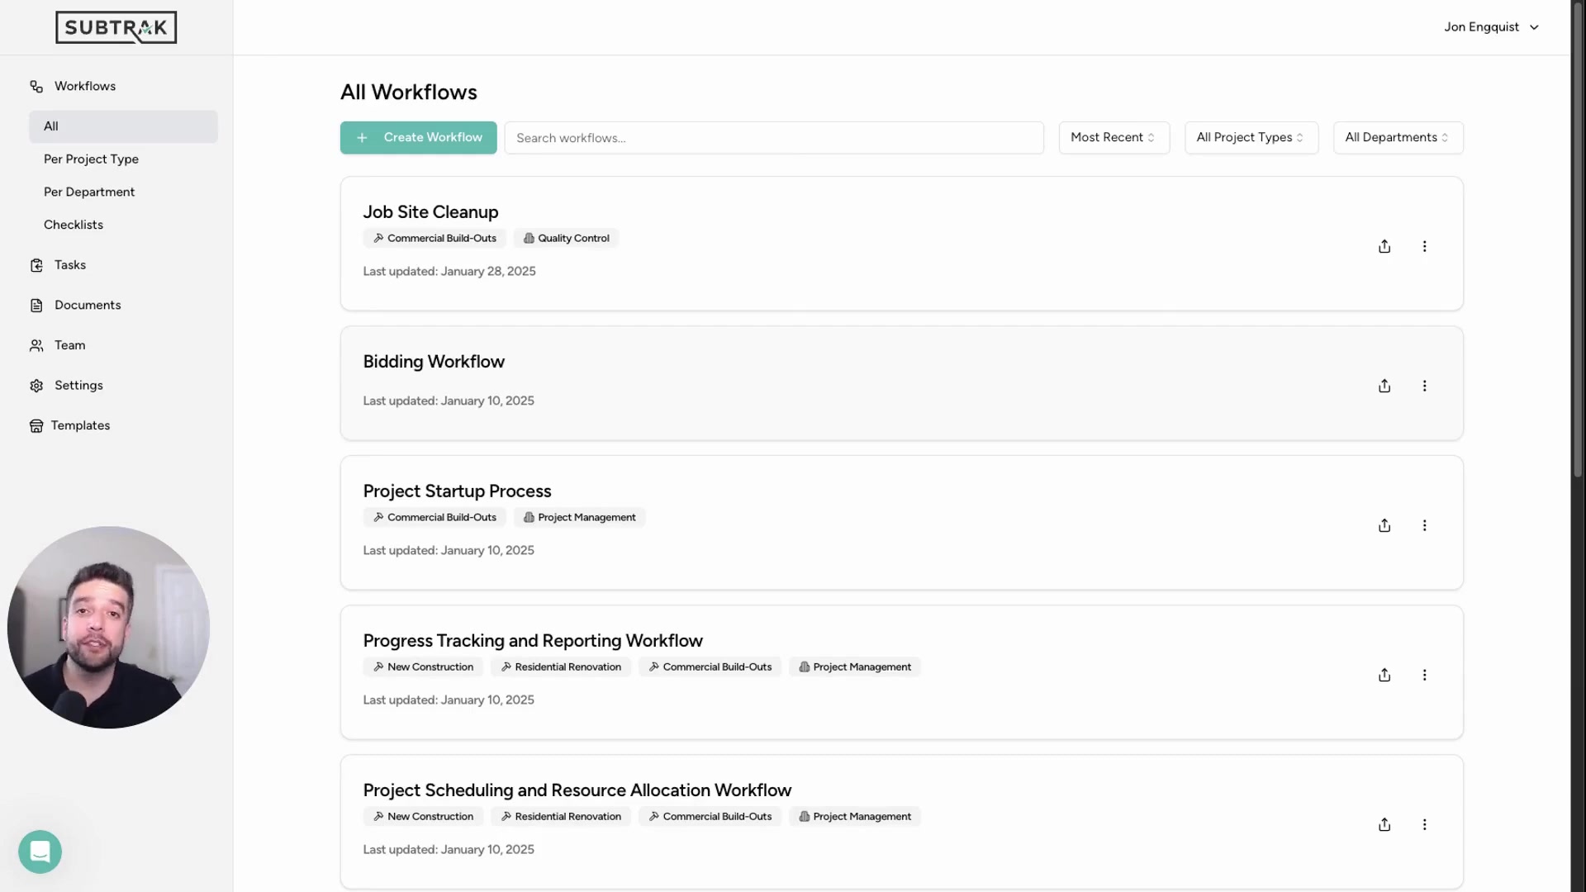The width and height of the screenshot is (1586, 892).
Task: Open the All Project Types filter
Action: coord(1251,137)
